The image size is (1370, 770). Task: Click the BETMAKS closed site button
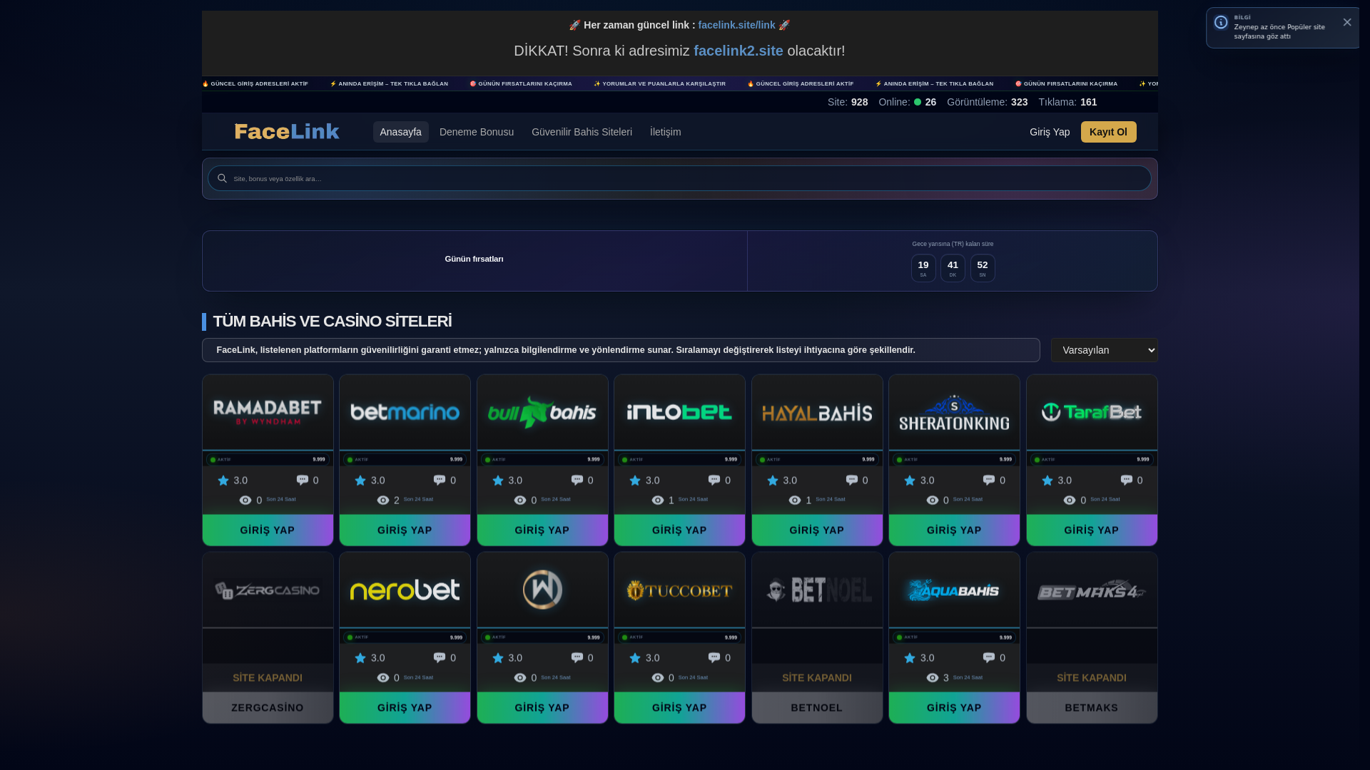(x=1092, y=708)
